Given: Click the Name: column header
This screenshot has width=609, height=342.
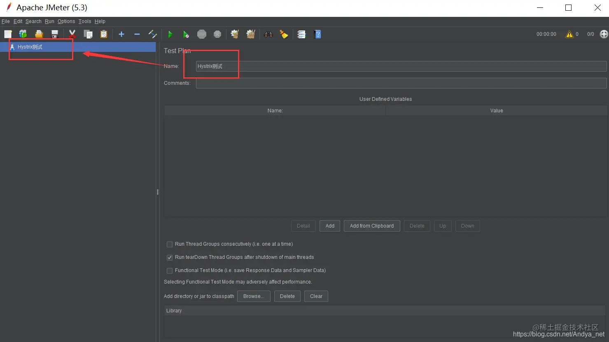Looking at the screenshot, I should pos(275,111).
